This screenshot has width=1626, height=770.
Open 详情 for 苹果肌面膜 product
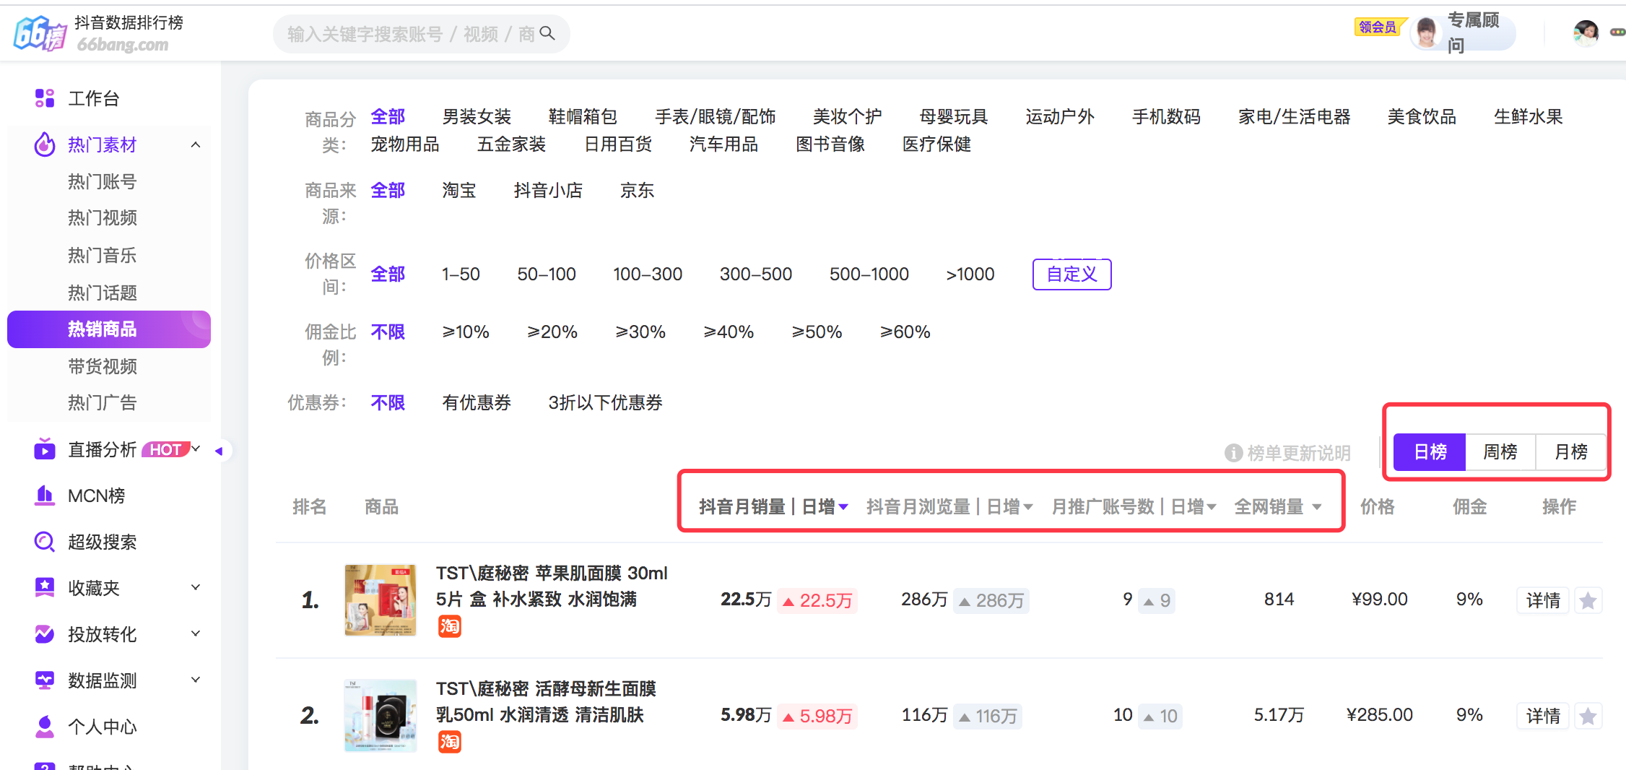click(1543, 600)
